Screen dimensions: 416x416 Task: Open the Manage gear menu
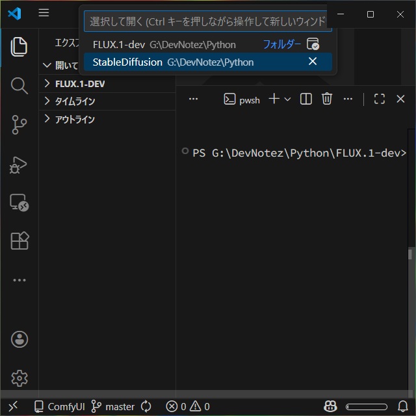click(19, 378)
